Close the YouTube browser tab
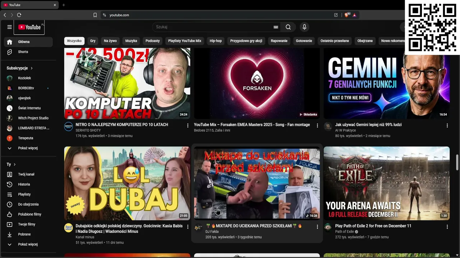The image size is (460, 258). pos(55,5)
